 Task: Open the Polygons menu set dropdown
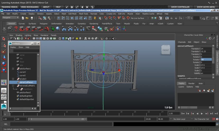point(11,18)
